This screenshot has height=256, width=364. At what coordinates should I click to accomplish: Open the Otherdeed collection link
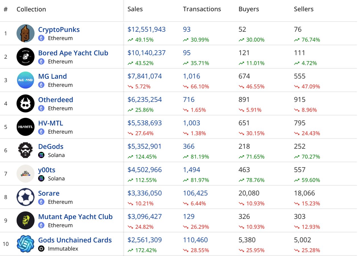pos(56,100)
